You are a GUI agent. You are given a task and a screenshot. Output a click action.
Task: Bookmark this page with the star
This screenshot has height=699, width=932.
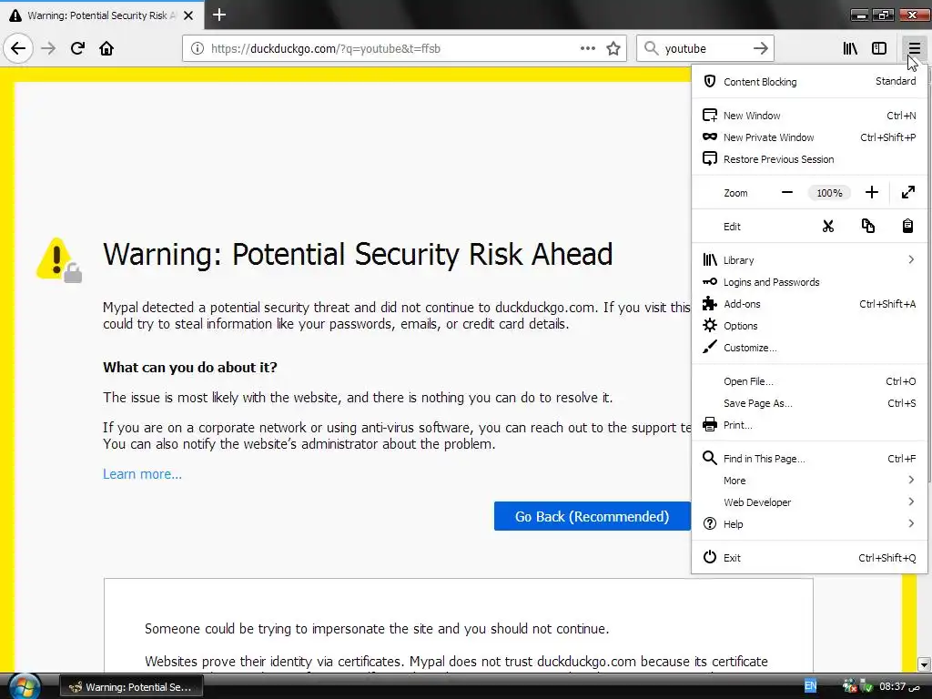coord(613,49)
